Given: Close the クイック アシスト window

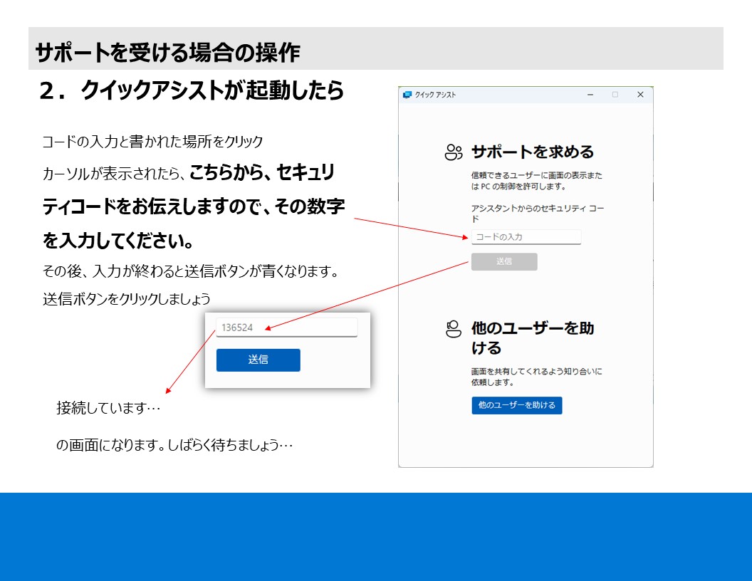Looking at the screenshot, I should pyautogui.click(x=640, y=95).
